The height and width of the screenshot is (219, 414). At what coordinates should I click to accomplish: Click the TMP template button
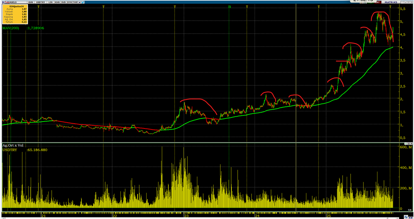pyautogui.click(x=75, y=2)
